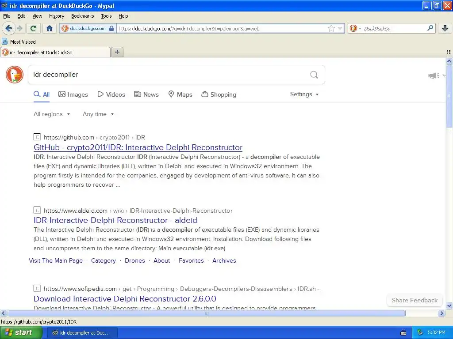Viewport: 453px width, 339px height.
Task: Open the File menu
Action: click(7, 16)
